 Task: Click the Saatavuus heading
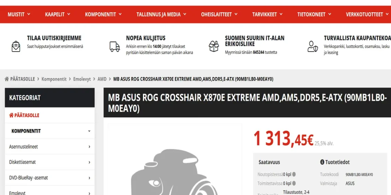click(x=269, y=162)
